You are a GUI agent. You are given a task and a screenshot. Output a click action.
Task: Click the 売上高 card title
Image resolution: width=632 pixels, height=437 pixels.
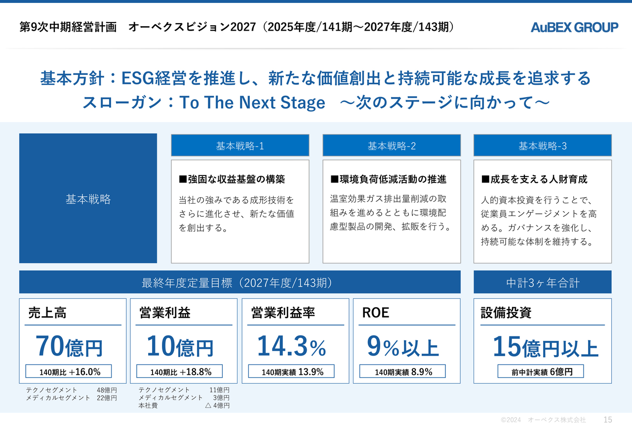point(47,313)
